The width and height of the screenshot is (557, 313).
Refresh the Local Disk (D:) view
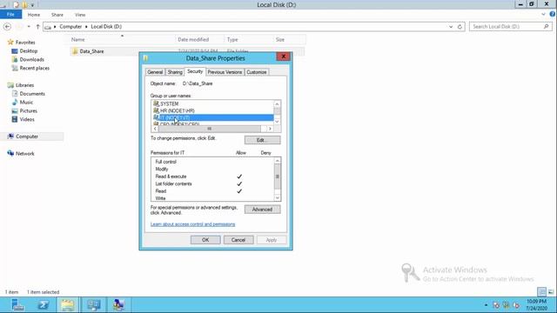pos(460,27)
